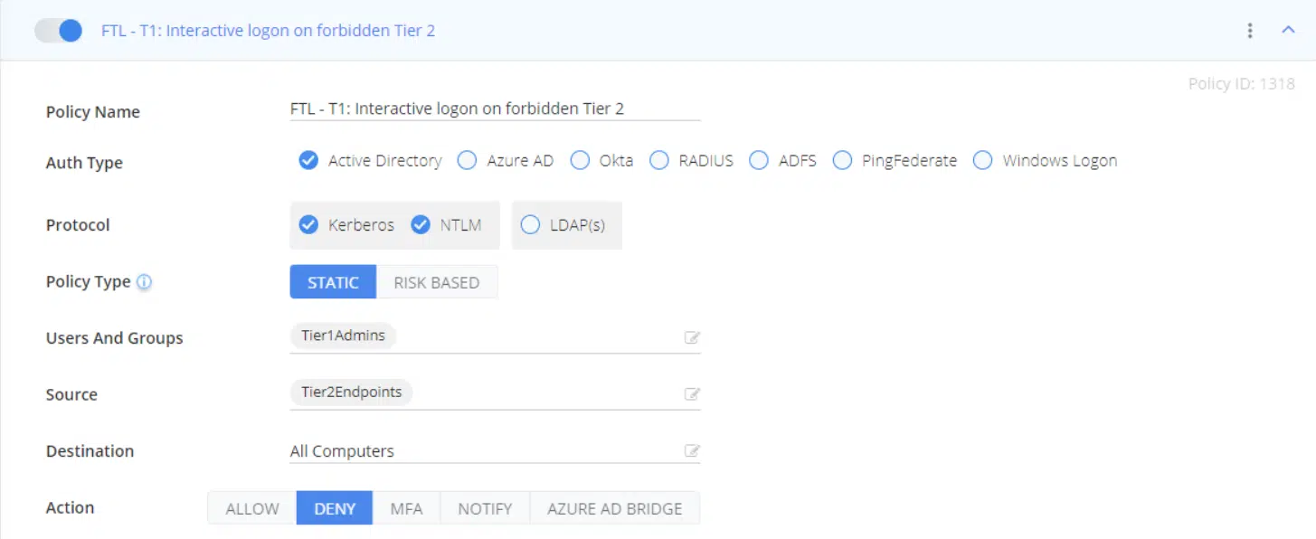Collapse the policy panel with the chevron
Image resolution: width=1316 pixels, height=539 pixels.
click(1289, 30)
